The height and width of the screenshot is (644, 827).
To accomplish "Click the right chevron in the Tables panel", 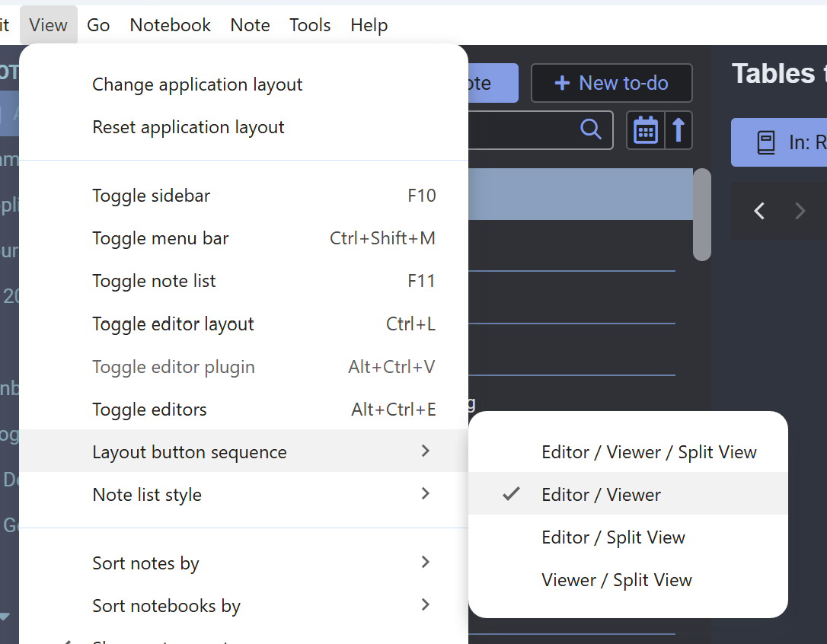I will 800,211.
